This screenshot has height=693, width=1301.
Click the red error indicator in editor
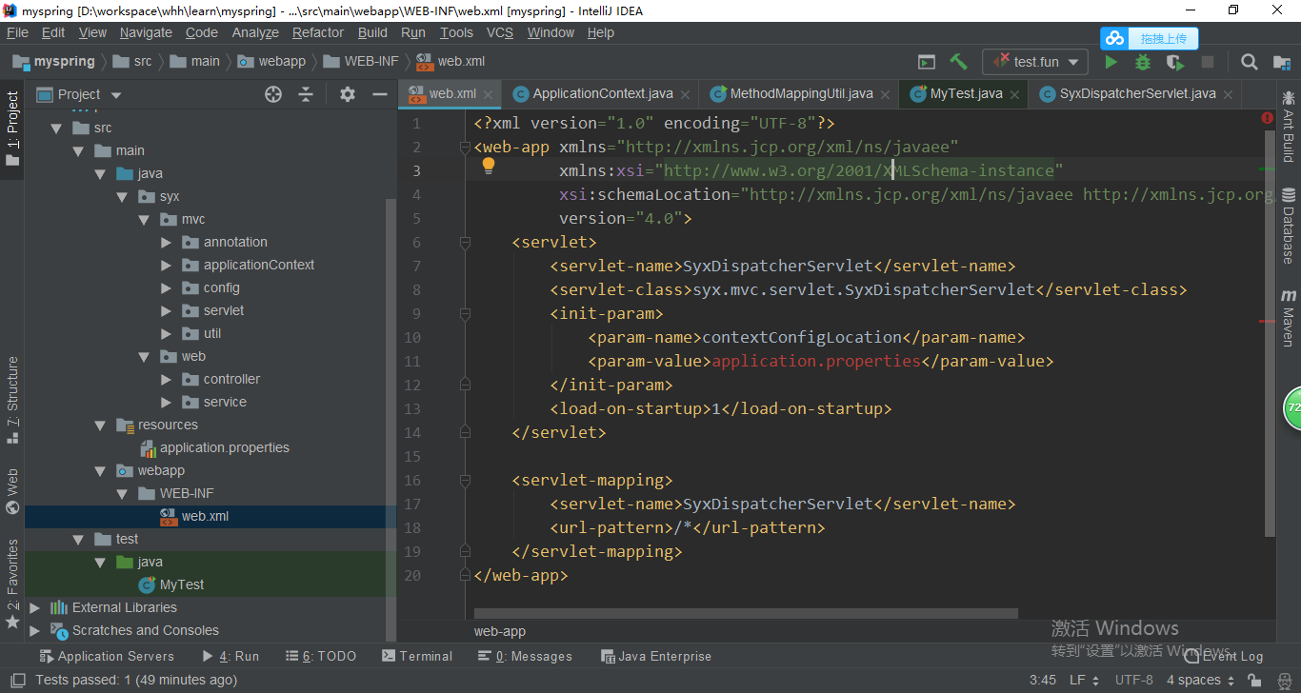tap(1268, 118)
